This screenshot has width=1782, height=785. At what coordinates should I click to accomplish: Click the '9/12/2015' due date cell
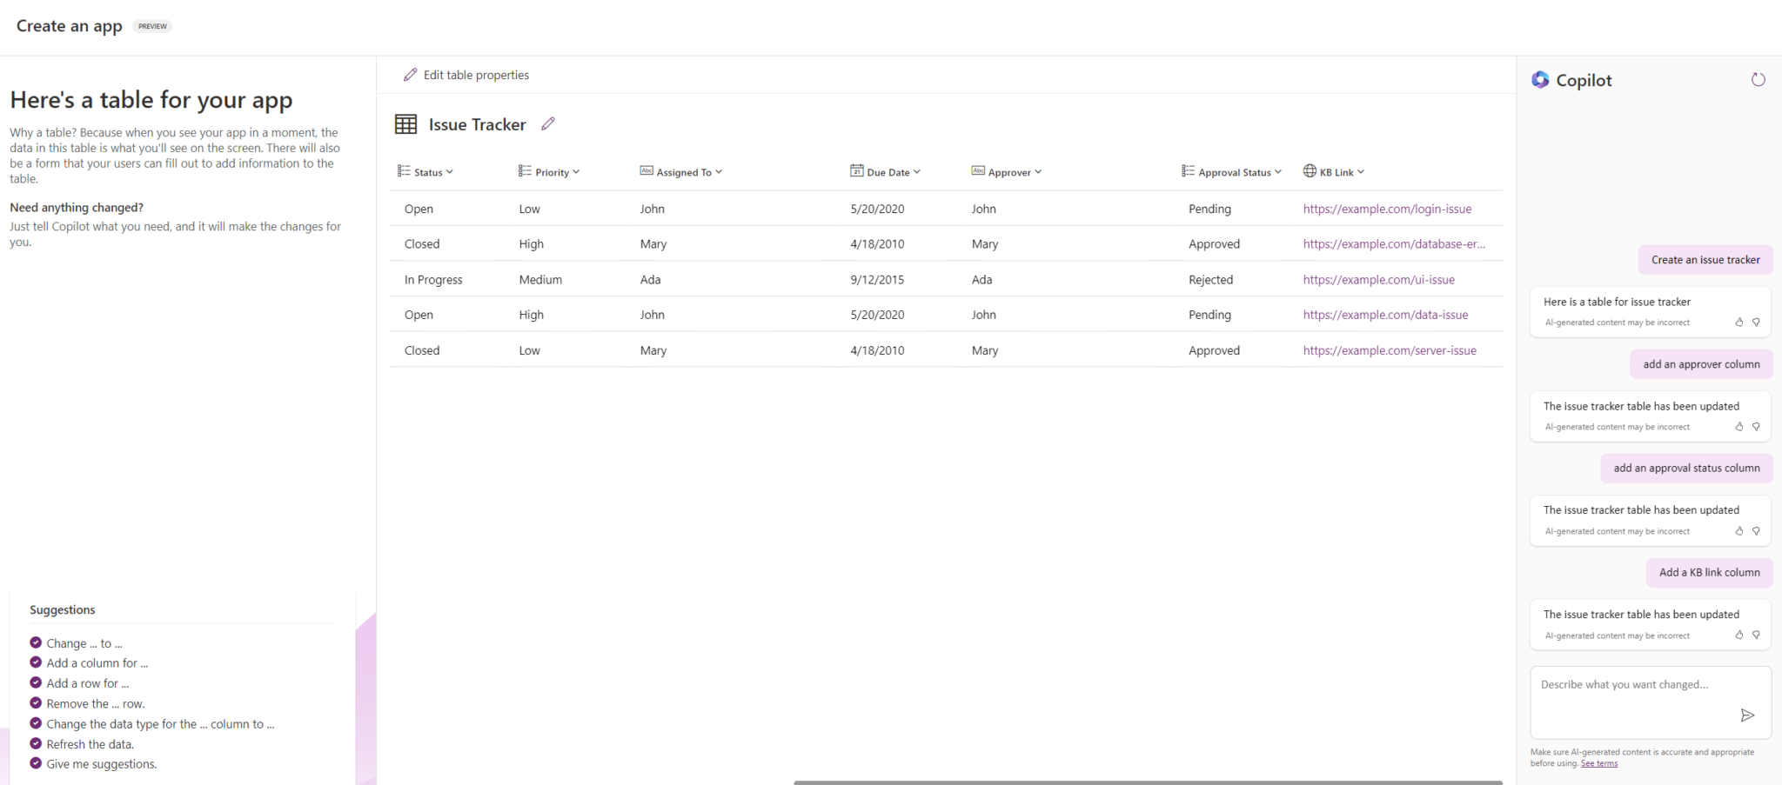coord(877,280)
